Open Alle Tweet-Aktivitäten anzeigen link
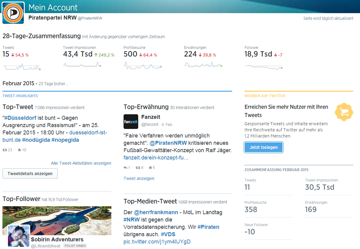Image resolution: width=360 pixels, height=249 pixels. click(x=81, y=163)
